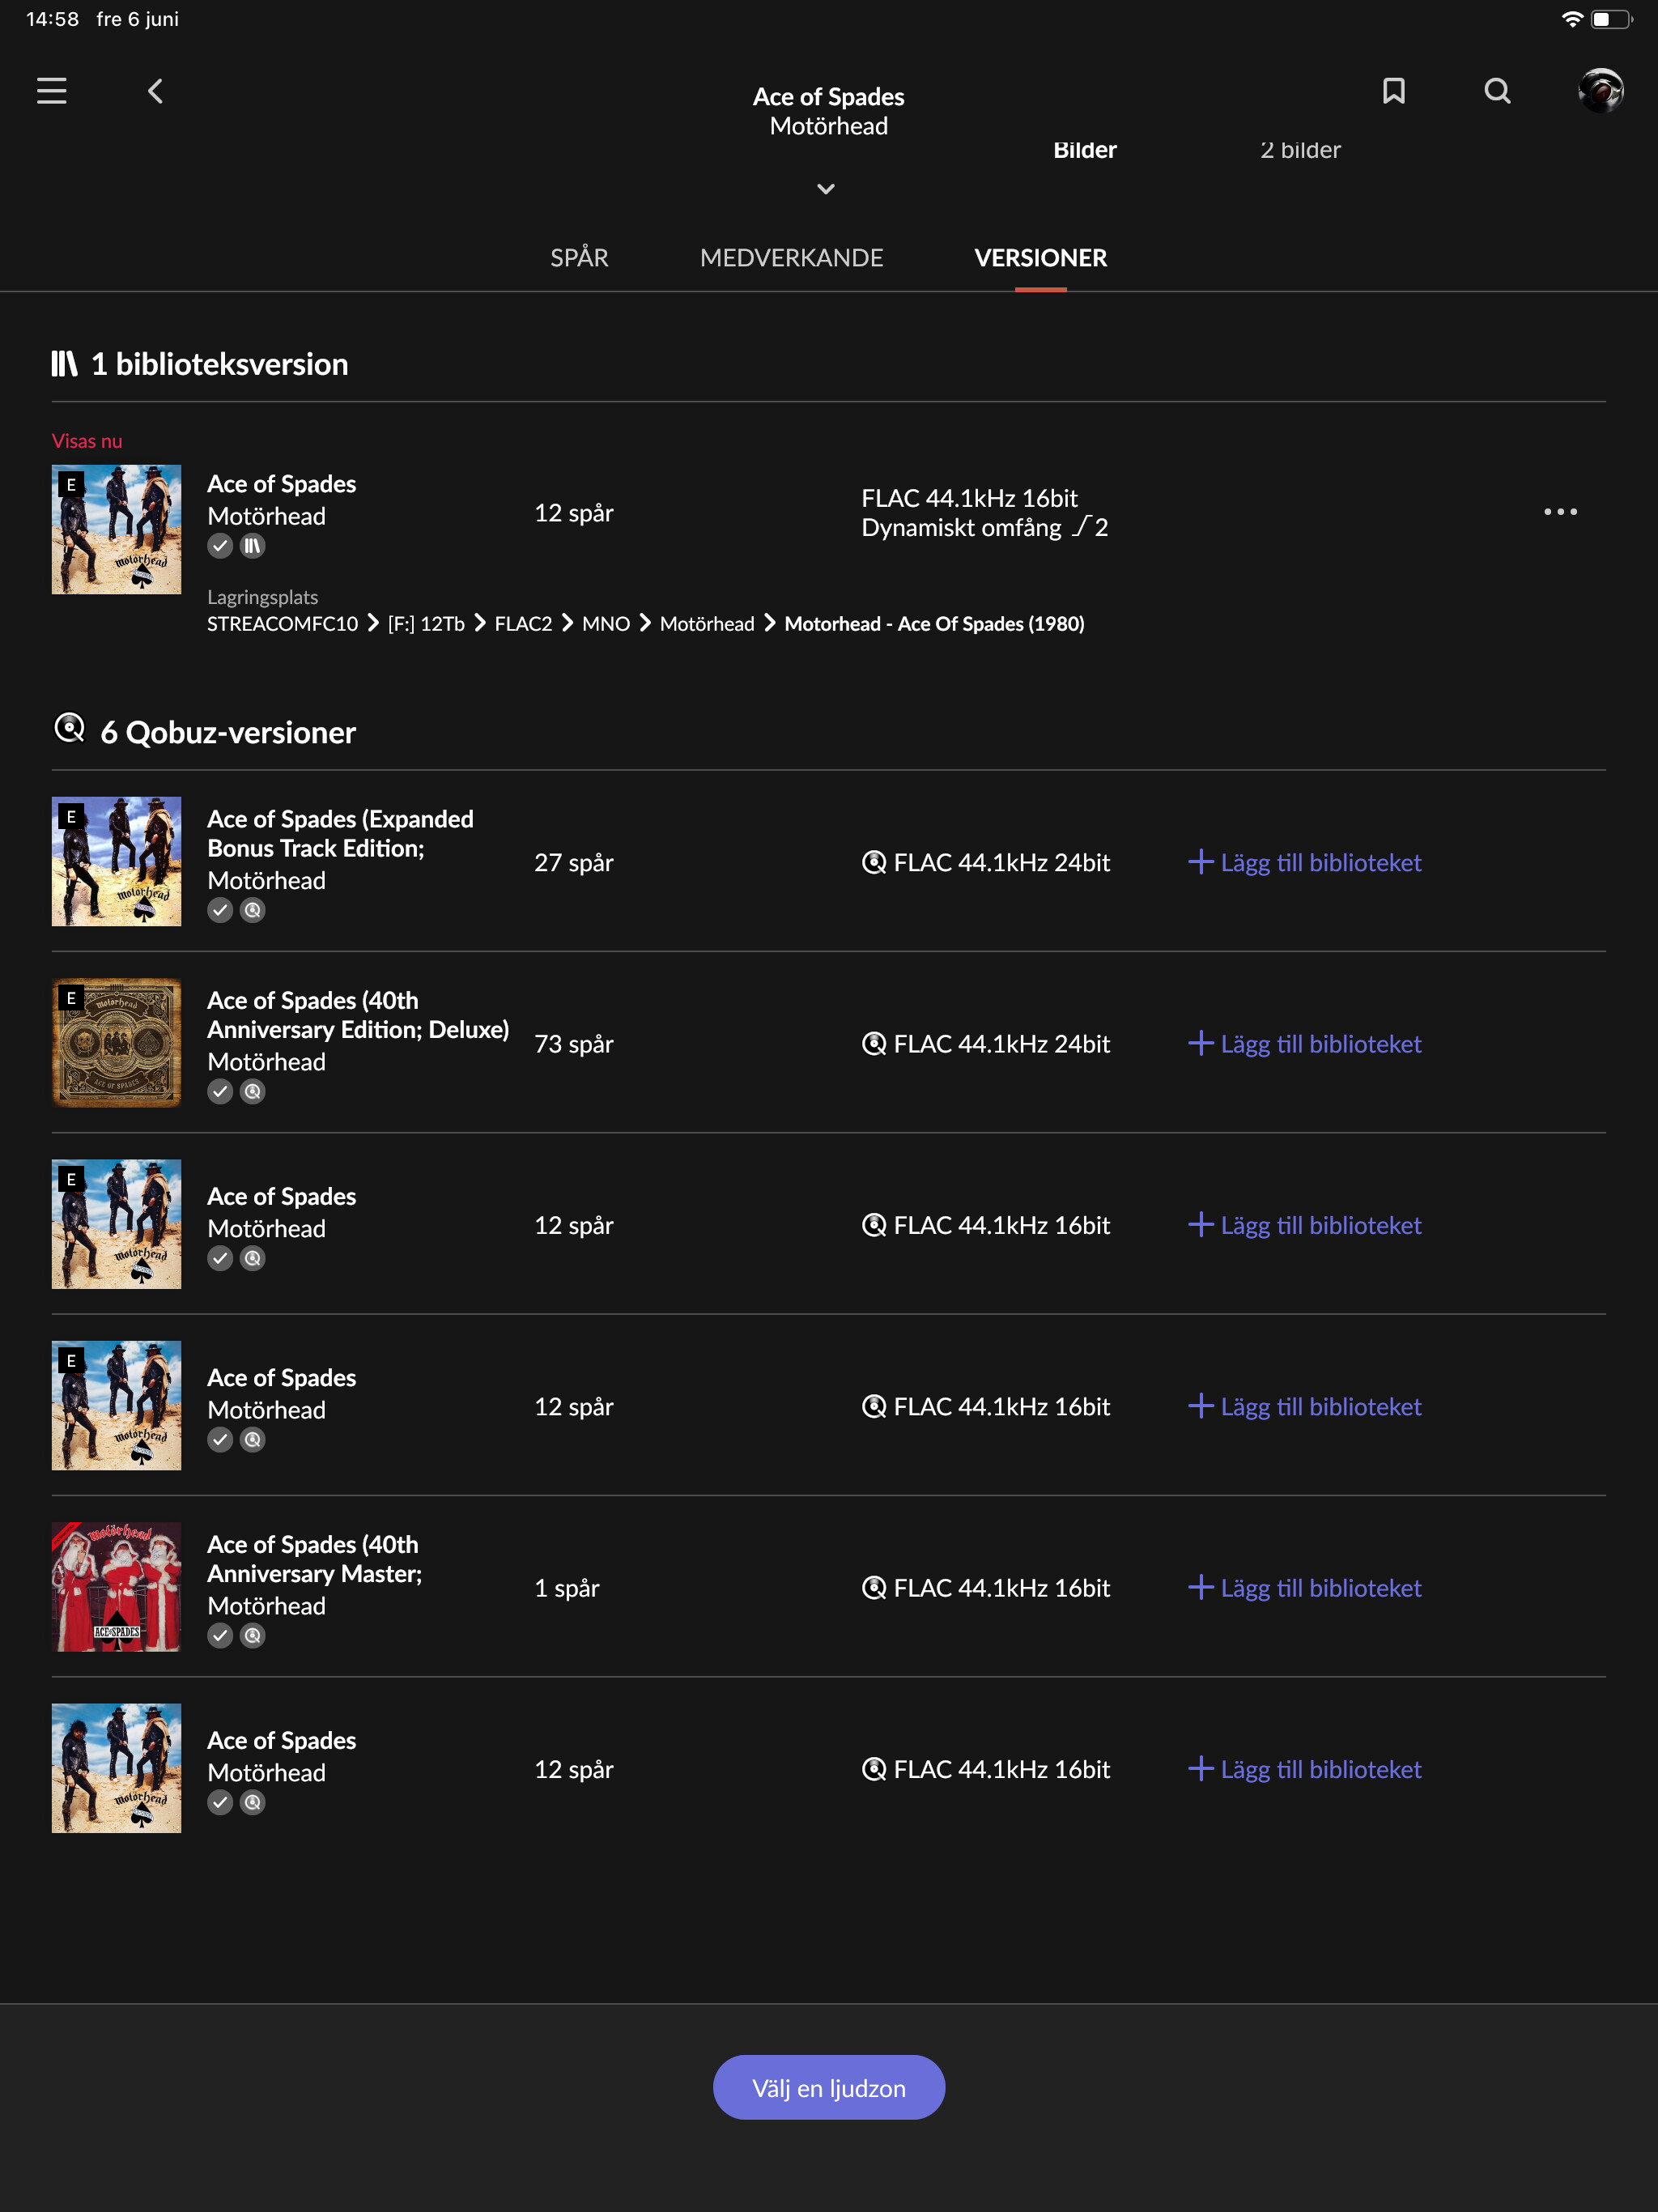The height and width of the screenshot is (2212, 1658).
Task: Open the hamburger navigation menu
Action: click(52, 91)
